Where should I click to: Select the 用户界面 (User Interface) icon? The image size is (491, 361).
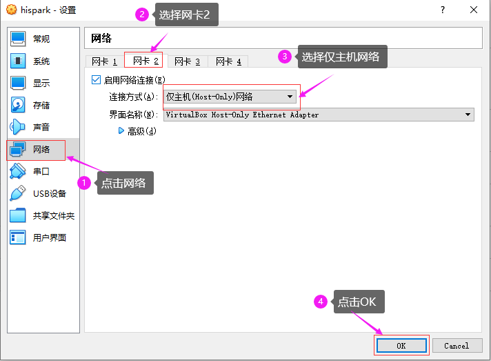pos(19,238)
